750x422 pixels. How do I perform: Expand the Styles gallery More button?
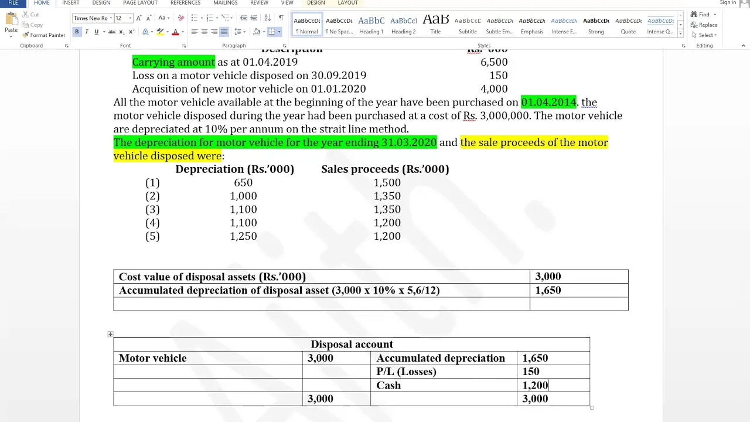pos(680,32)
